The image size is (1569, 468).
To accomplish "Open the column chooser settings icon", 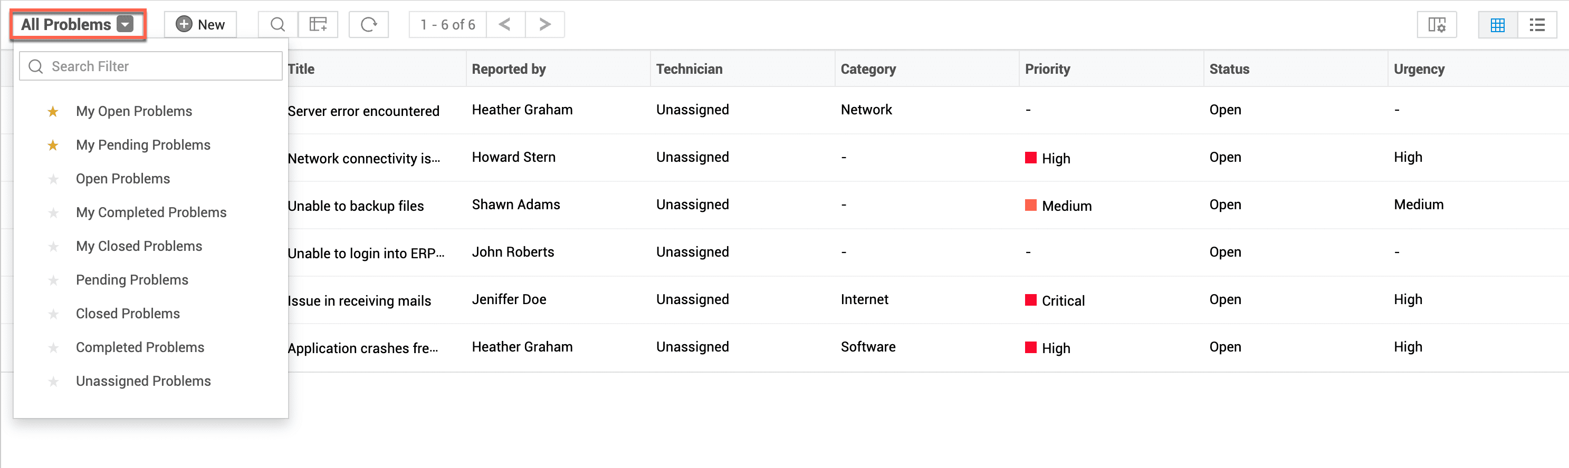I will (1436, 25).
